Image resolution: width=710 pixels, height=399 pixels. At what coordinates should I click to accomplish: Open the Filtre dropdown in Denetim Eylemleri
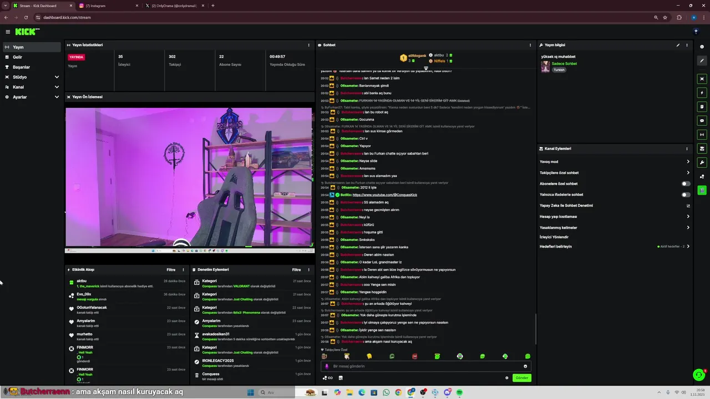pos(297,270)
